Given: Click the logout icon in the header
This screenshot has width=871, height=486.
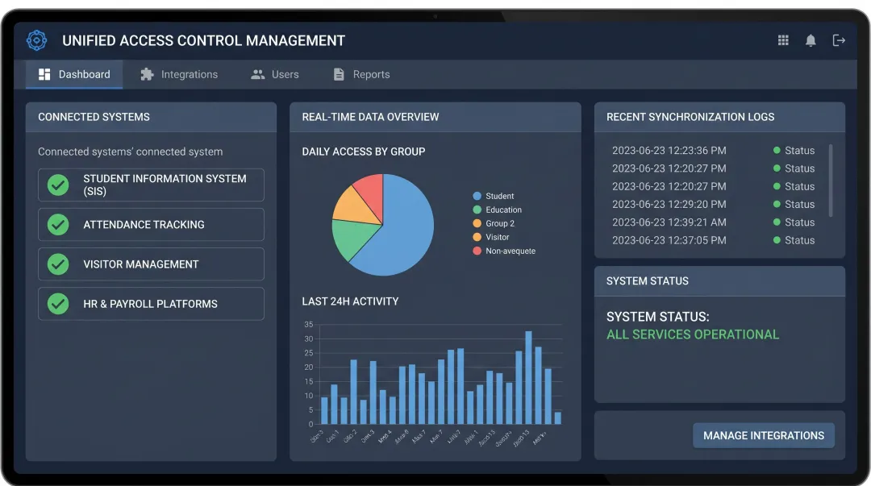Looking at the screenshot, I should click(839, 39).
